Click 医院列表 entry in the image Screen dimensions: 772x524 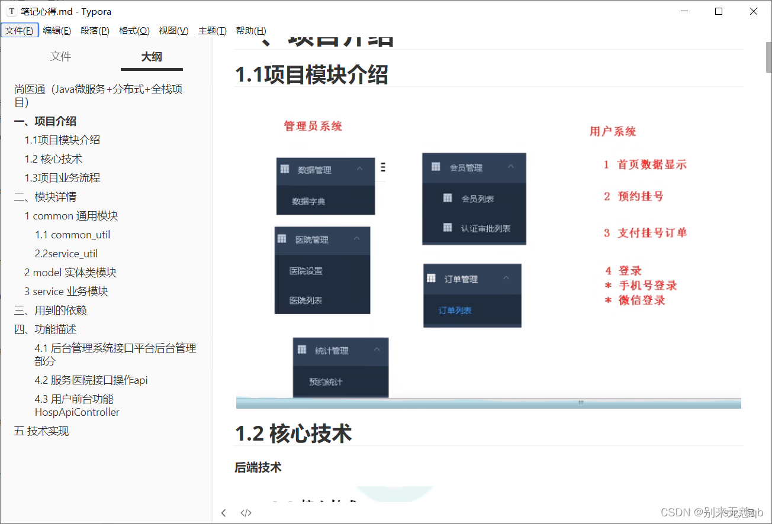(x=306, y=300)
